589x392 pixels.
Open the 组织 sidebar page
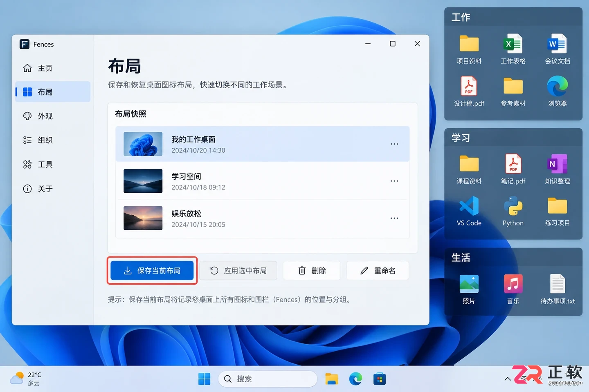point(53,140)
